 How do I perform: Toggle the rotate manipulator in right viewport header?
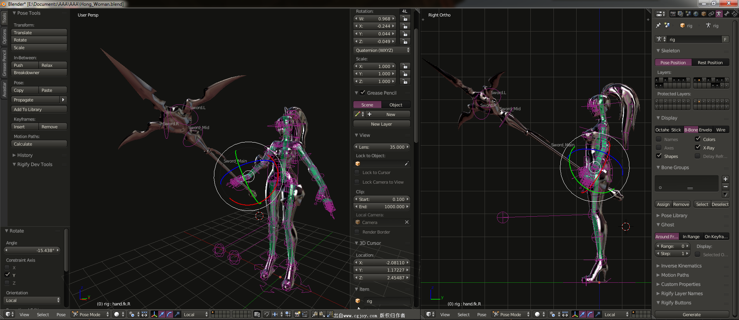coord(590,314)
